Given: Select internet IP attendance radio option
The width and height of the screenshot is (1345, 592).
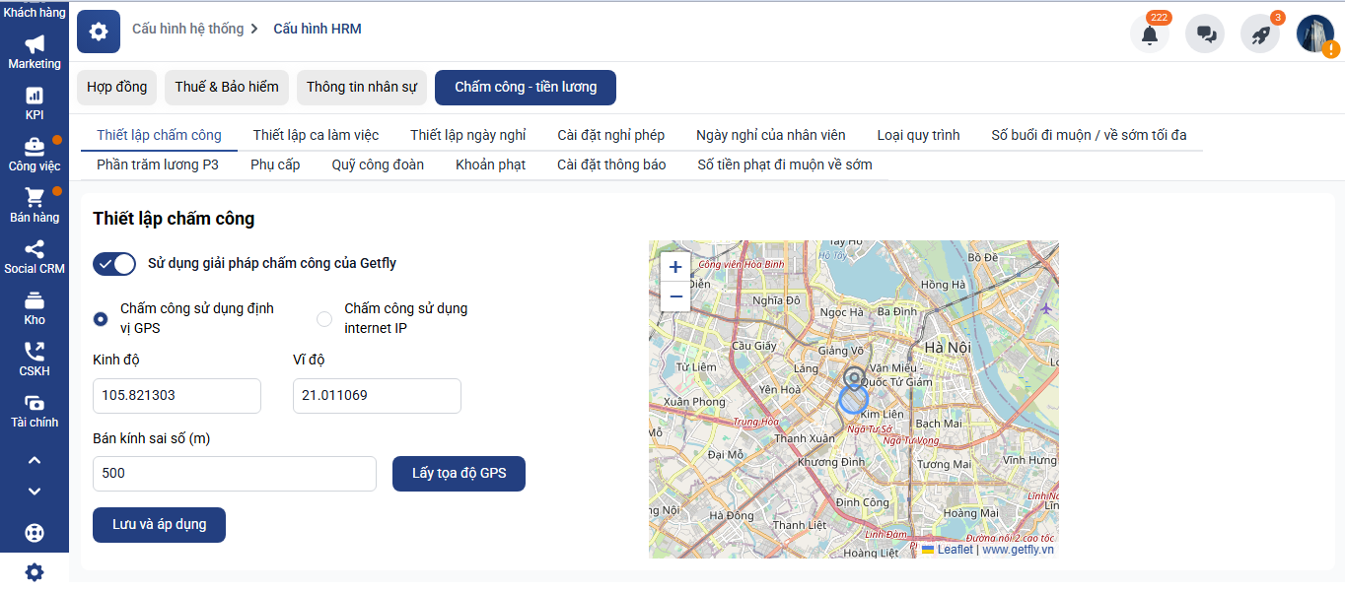Looking at the screenshot, I should [x=323, y=319].
